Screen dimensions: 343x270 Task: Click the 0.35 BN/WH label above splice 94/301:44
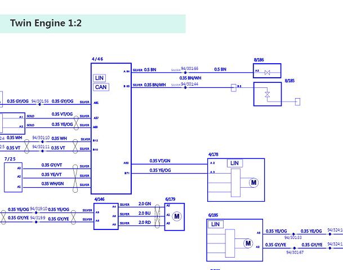click(x=190, y=78)
